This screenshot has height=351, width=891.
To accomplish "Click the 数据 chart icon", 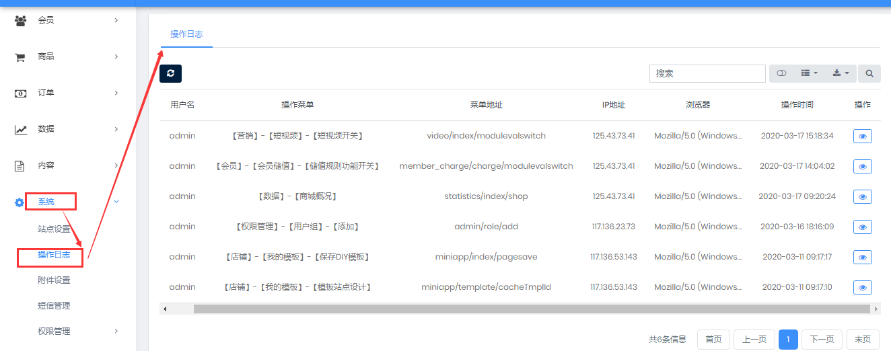I will pos(20,130).
